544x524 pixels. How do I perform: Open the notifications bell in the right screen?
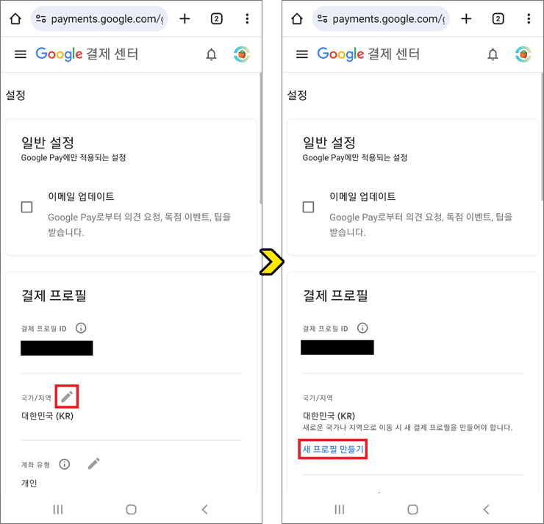click(x=493, y=54)
